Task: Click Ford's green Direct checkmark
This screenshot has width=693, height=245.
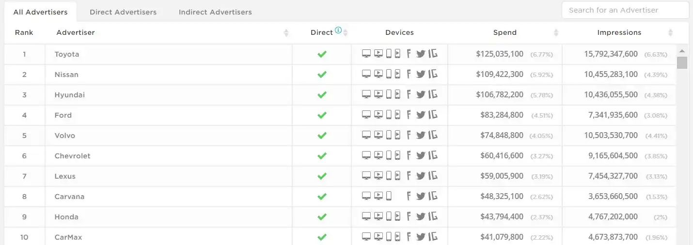Action: pyautogui.click(x=322, y=115)
